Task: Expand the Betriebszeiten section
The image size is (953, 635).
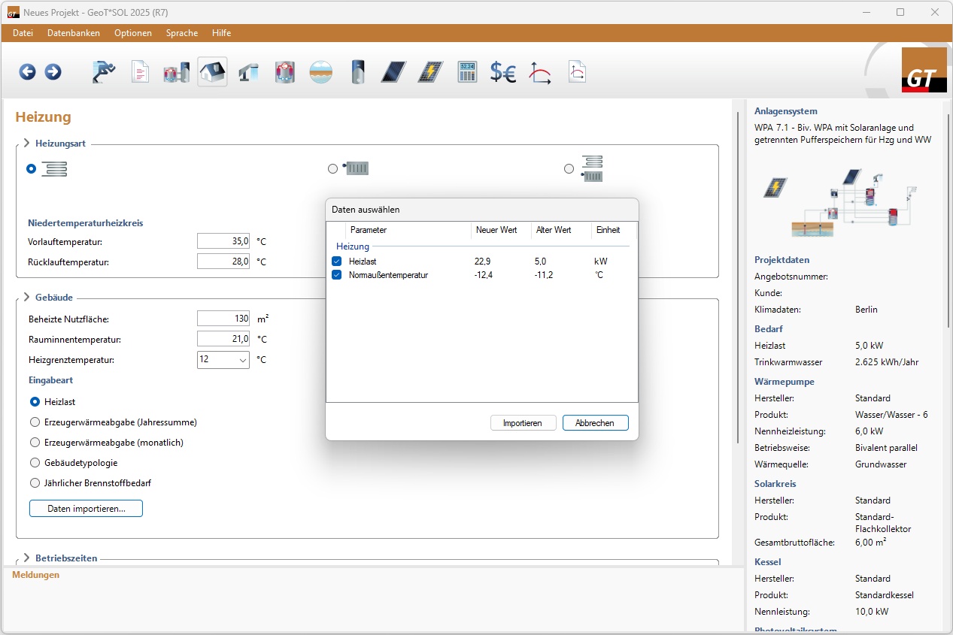Action: 26,558
